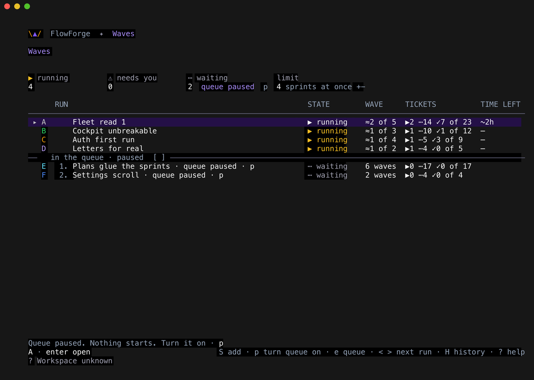Click the waiting dots icon for Settings scroll
This screenshot has width=534, height=380.
310,175
